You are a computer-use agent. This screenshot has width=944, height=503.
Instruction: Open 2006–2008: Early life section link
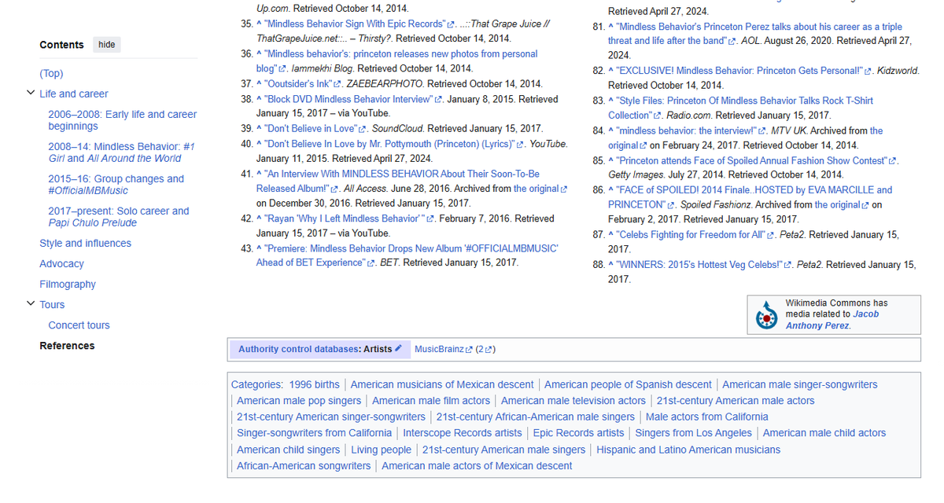(x=123, y=120)
